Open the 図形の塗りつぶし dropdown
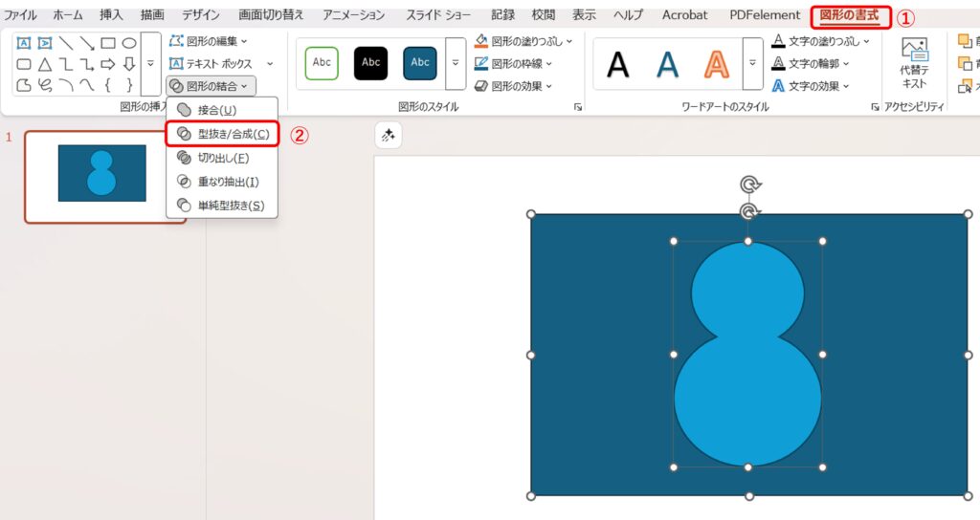The image size is (980, 520). (x=524, y=41)
